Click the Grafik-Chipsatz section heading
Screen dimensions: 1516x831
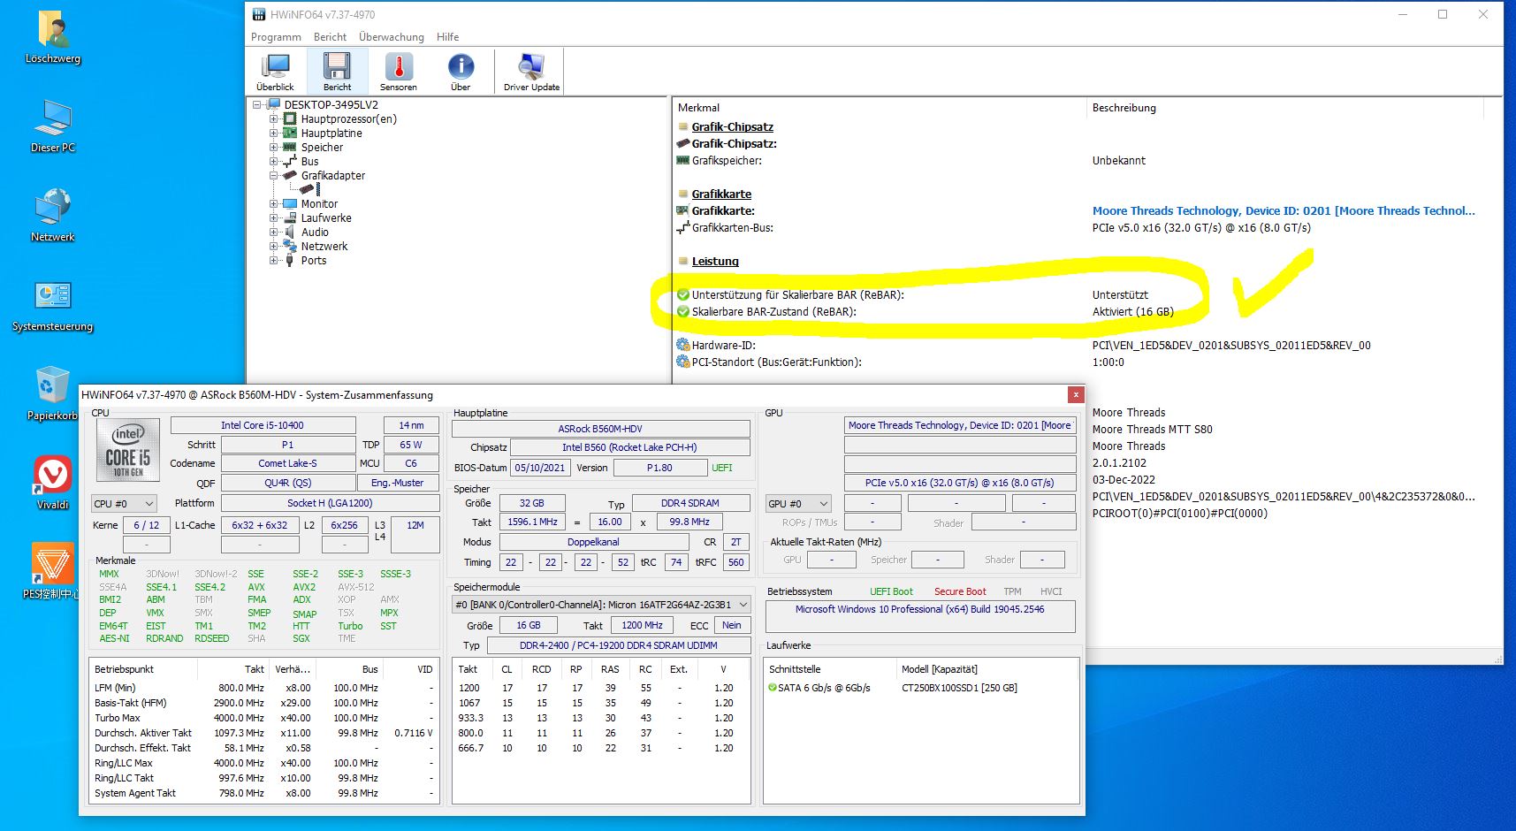click(733, 127)
